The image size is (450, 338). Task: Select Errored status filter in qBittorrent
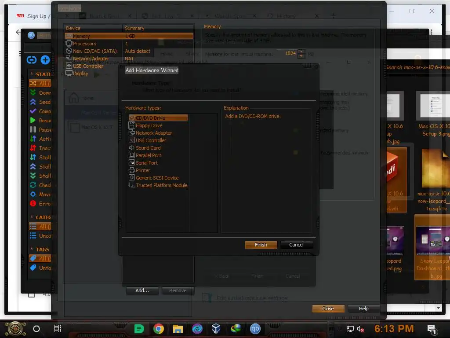[40, 203]
